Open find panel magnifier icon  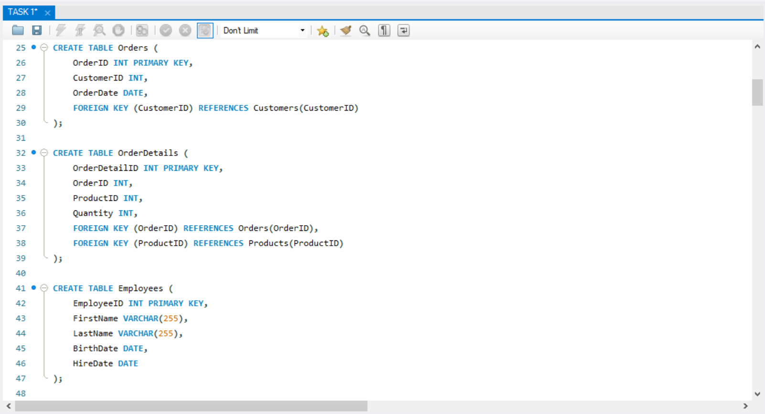click(x=365, y=31)
